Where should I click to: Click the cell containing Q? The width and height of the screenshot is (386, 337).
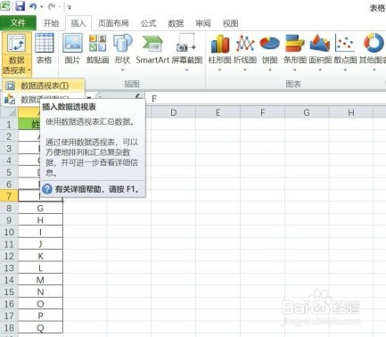point(40,327)
